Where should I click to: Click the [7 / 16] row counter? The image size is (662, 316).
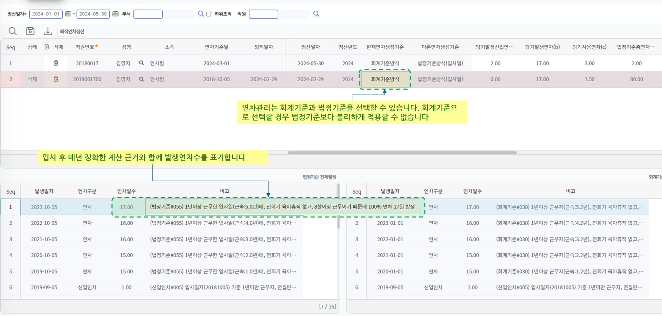[327, 306]
